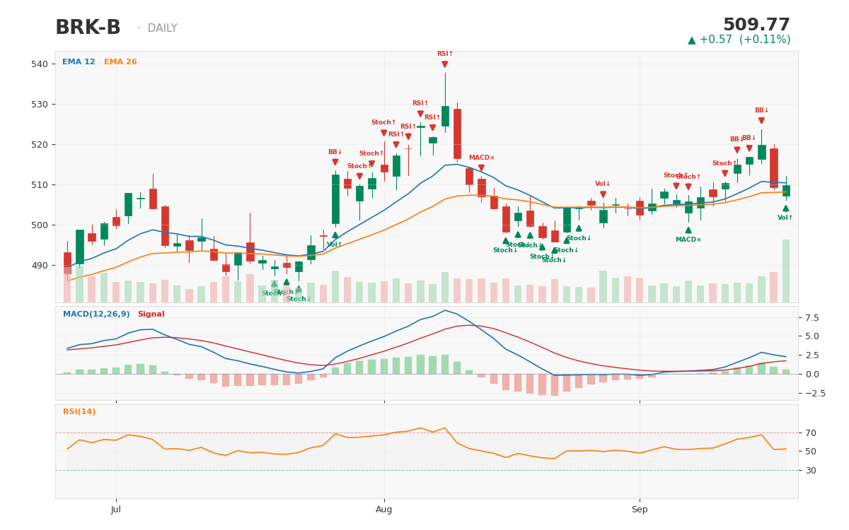Click the 5.0 MACD axis value
Image resolution: width=849 pixels, height=530 pixels.
[x=812, y=336]
